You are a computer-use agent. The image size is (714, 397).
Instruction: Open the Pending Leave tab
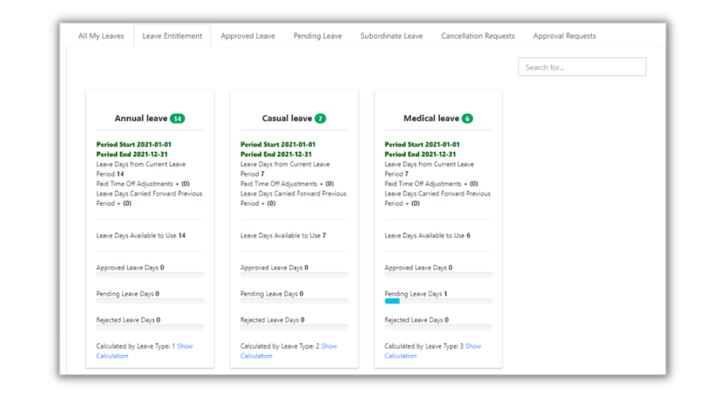317,36
